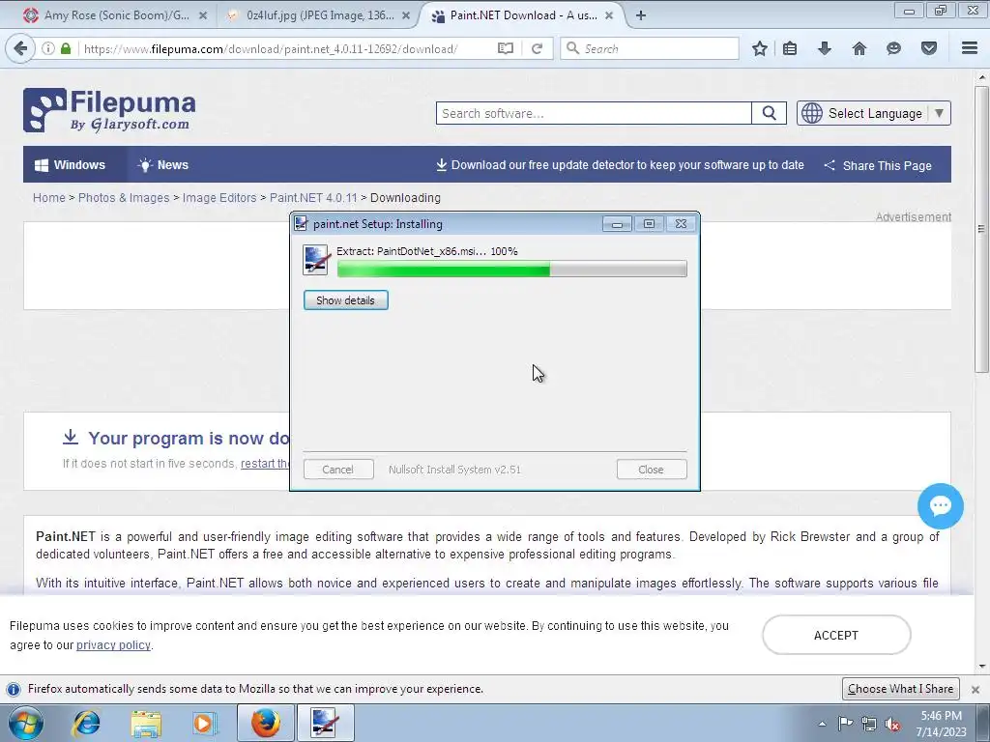Image resolution: width=990 pixels, height=742 pixels.
Task: Go back using the browser back arrow
Action: coord(20,48)
